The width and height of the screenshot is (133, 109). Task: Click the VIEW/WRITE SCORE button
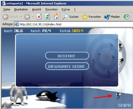[x=67, y=66]
